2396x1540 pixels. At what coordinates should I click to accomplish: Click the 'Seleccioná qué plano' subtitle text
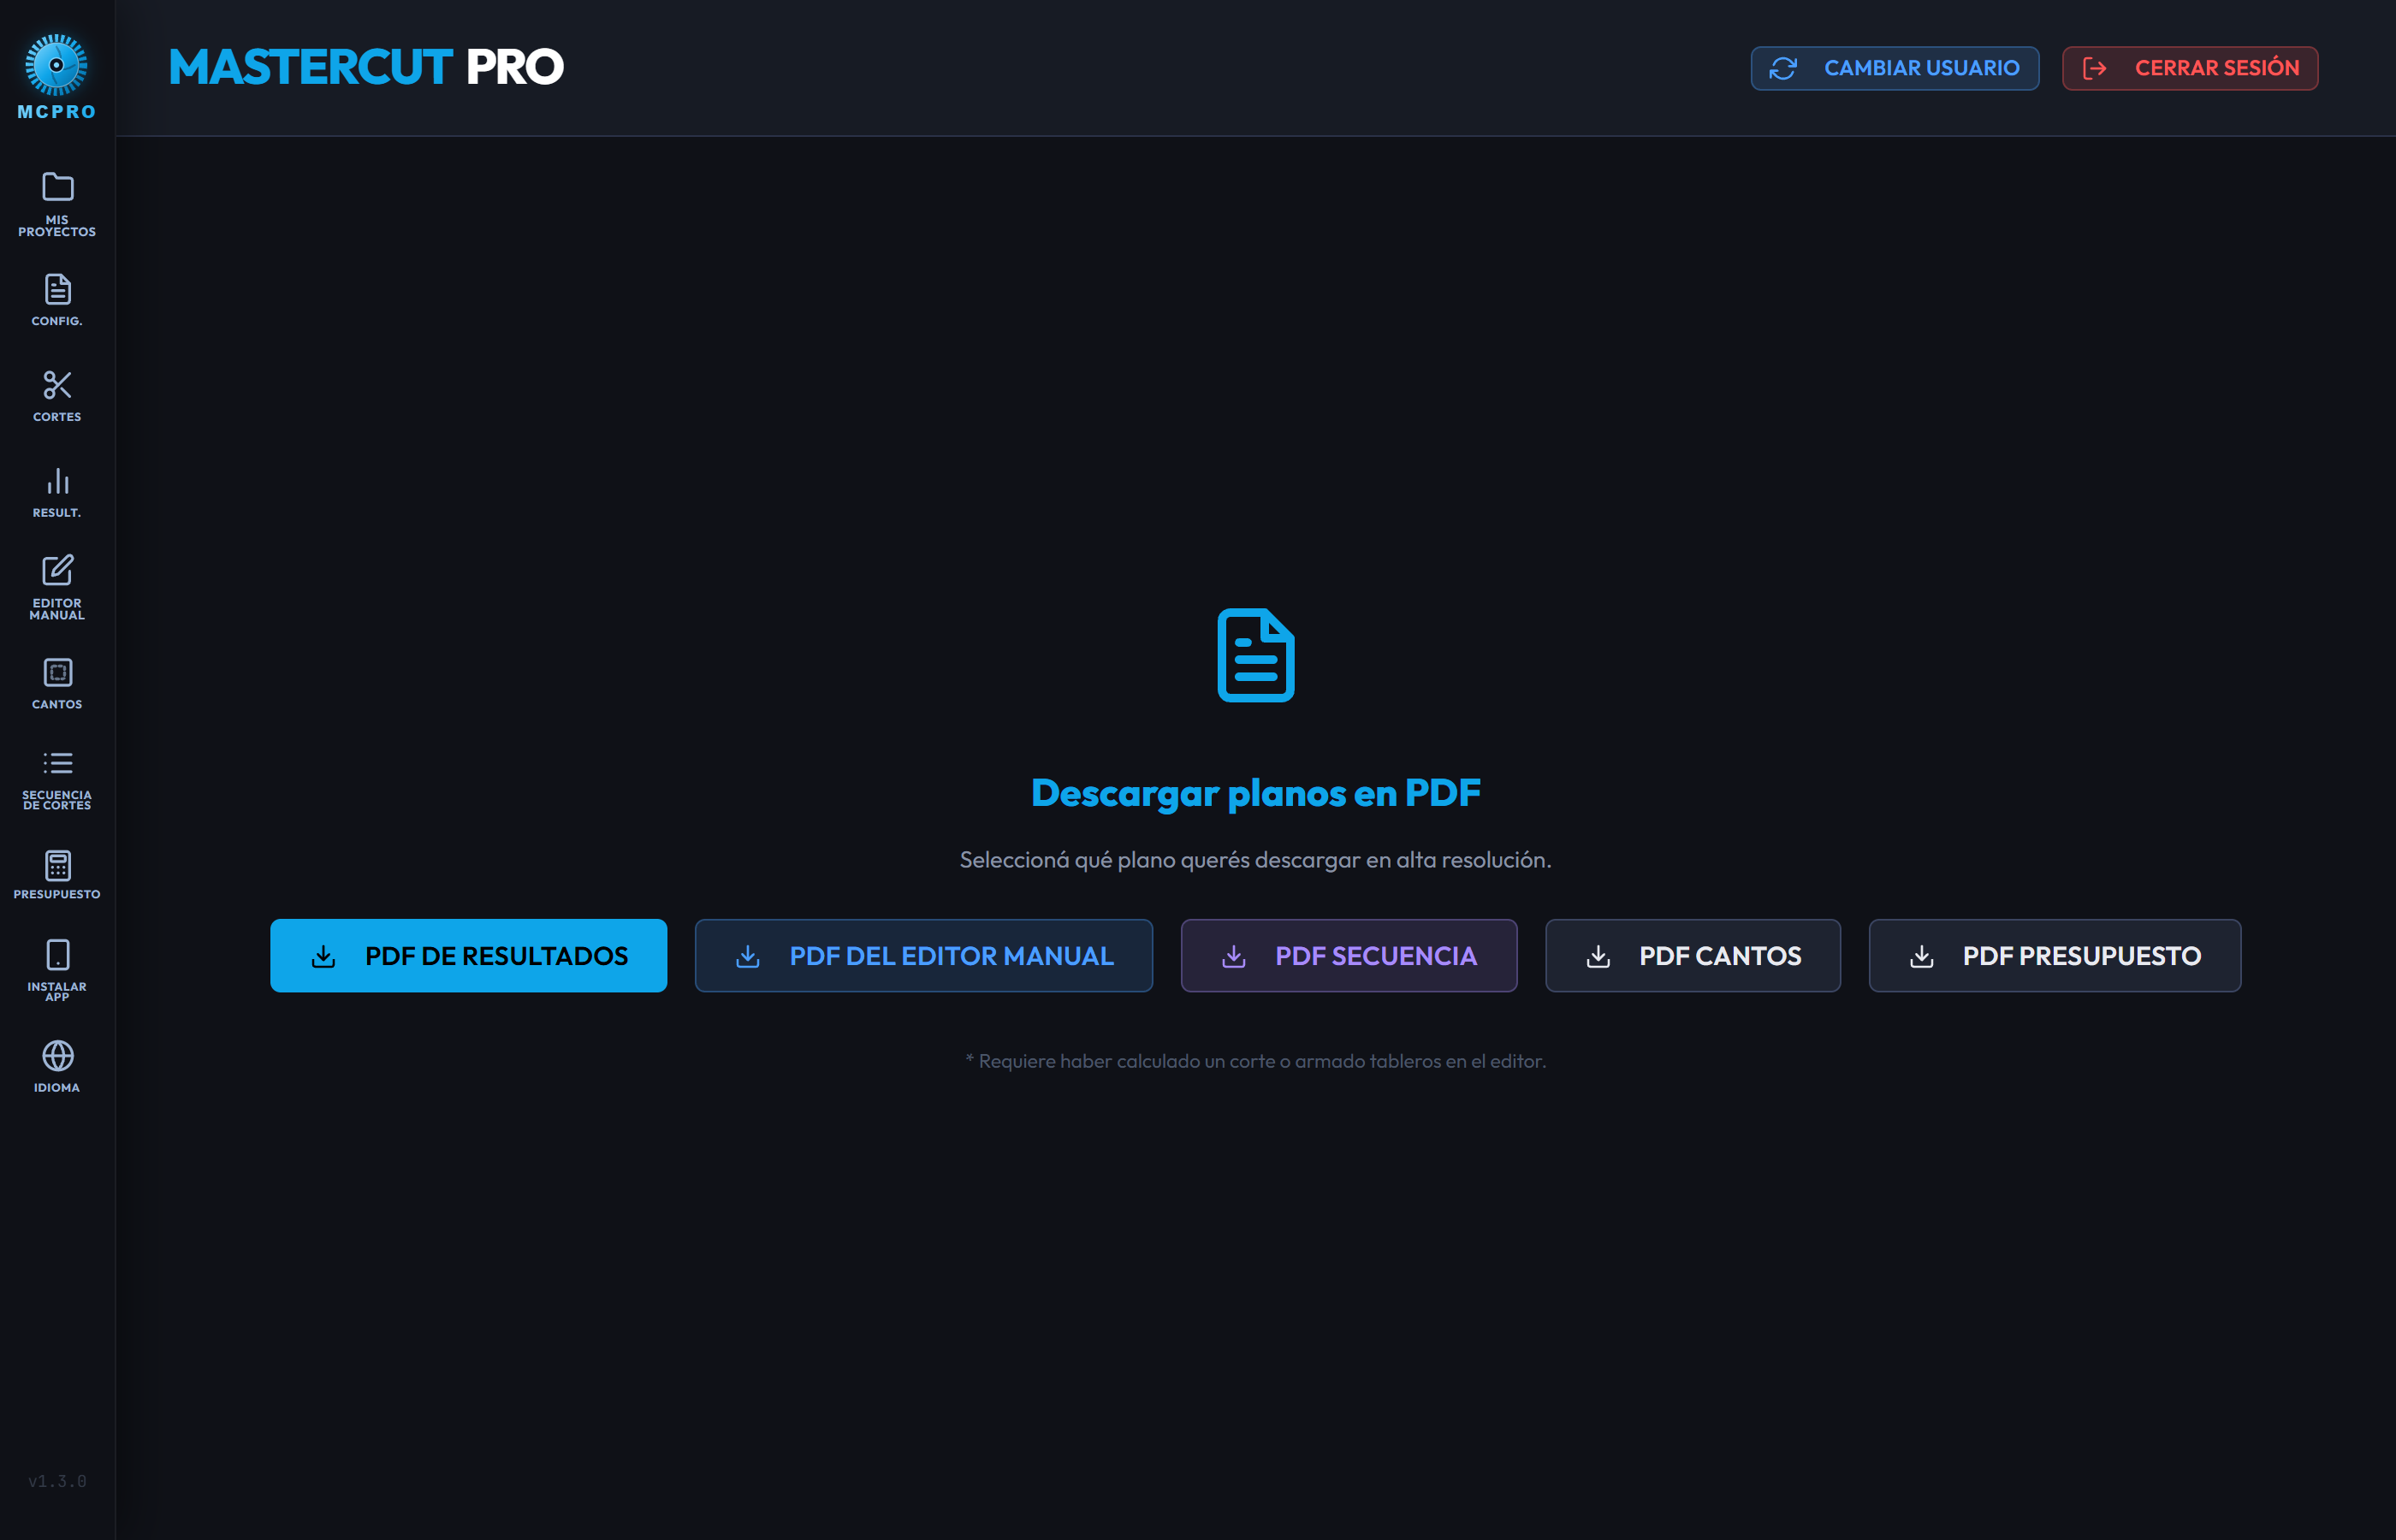coord(1256,860)
